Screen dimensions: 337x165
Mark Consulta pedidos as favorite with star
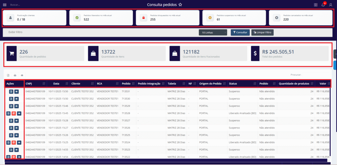[180, 5]
